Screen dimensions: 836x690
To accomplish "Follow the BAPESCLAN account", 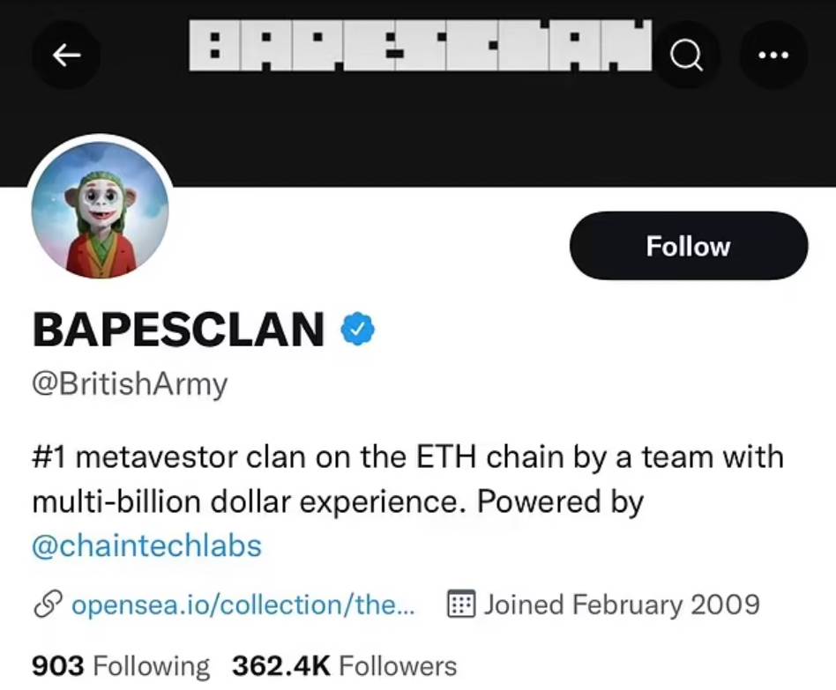I will [x=688, y=246].
